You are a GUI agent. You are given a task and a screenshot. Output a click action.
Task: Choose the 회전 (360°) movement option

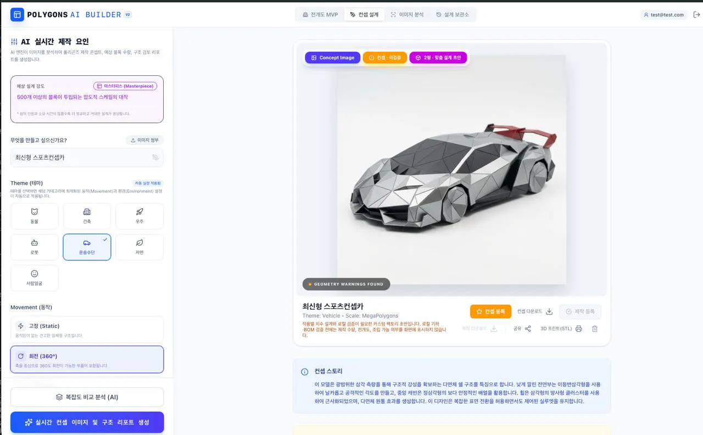pyautogui.click(x=87, y=360)
